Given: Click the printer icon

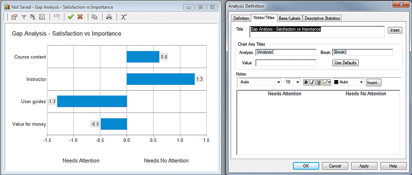Looking at the screenshot, I should 109,17.
